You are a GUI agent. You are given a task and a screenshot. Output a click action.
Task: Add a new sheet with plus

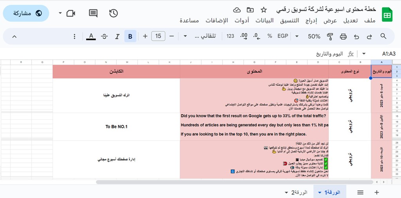tap(376, 193)
